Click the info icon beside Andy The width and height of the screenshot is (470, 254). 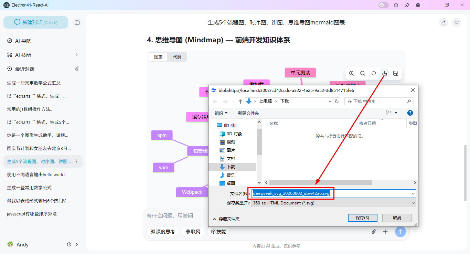[x=69, y=244]
